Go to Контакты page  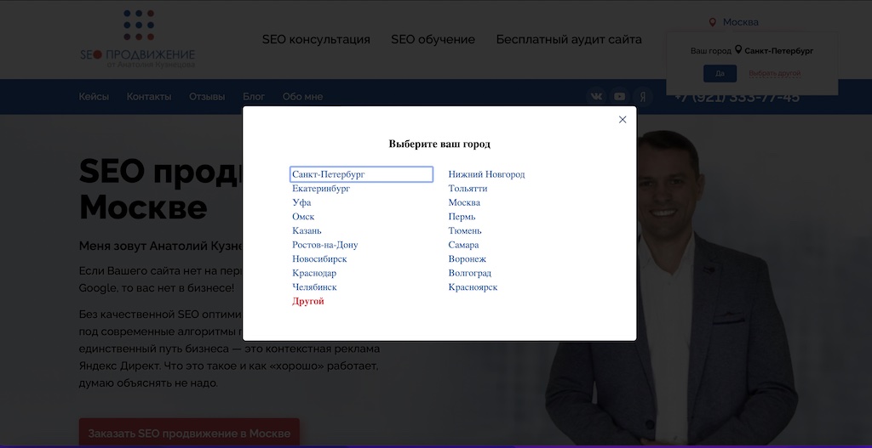point(148,97)
